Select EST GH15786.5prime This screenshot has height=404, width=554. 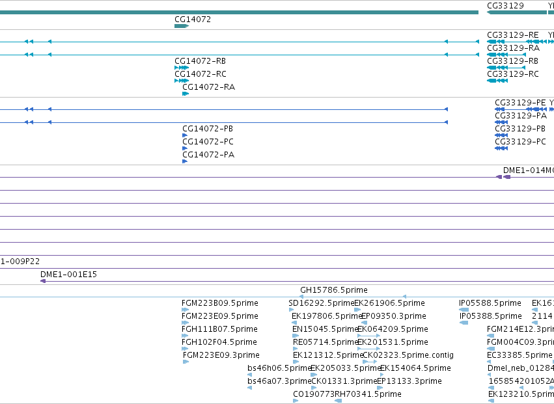[x=334, y=290]
